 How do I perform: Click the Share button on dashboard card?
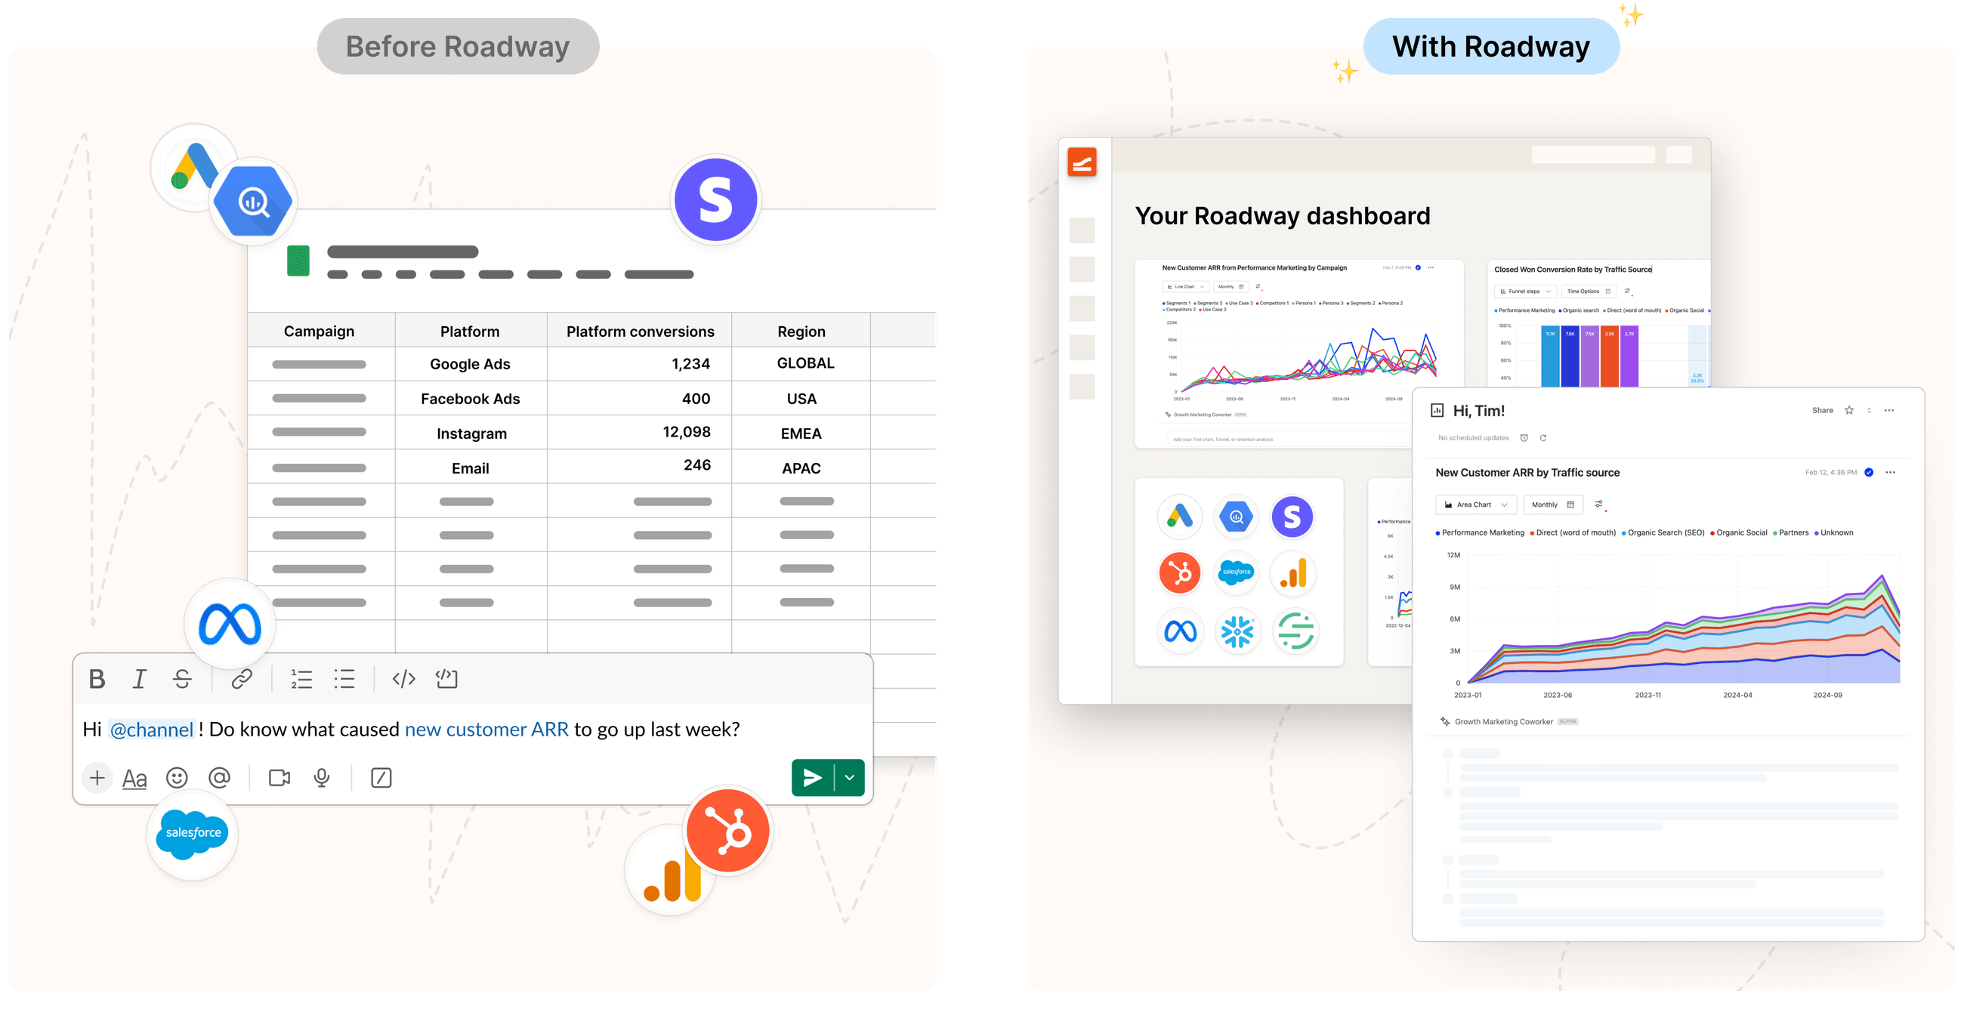(x=1823, y=411)
